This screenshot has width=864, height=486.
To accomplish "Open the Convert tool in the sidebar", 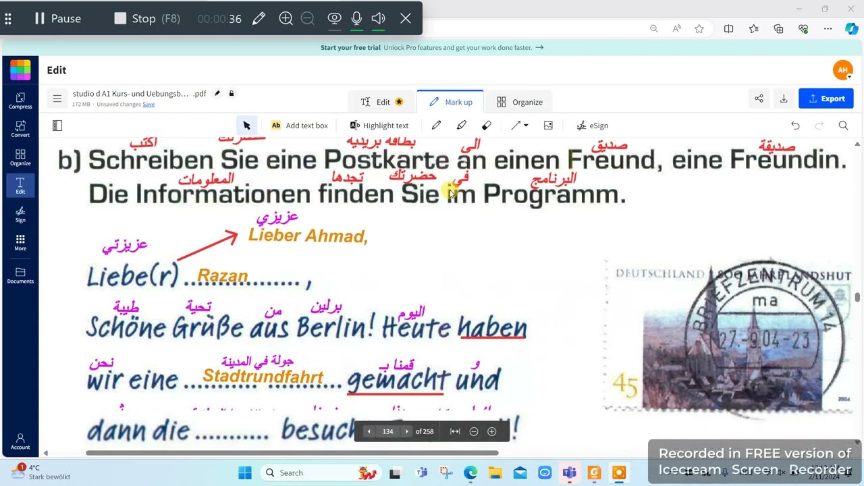I will coord(20,129).
